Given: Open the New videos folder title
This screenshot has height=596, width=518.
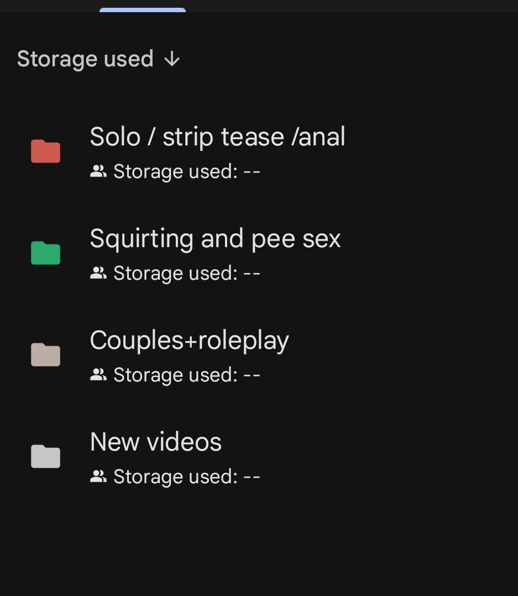Looking at the screenshot, I should [156, 442].
